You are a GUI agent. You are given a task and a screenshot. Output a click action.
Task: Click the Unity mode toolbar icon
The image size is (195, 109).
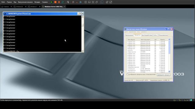97,2
